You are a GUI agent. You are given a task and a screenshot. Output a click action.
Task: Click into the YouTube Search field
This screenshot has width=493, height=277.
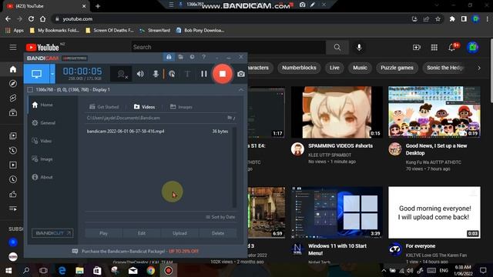coord(228,47)
